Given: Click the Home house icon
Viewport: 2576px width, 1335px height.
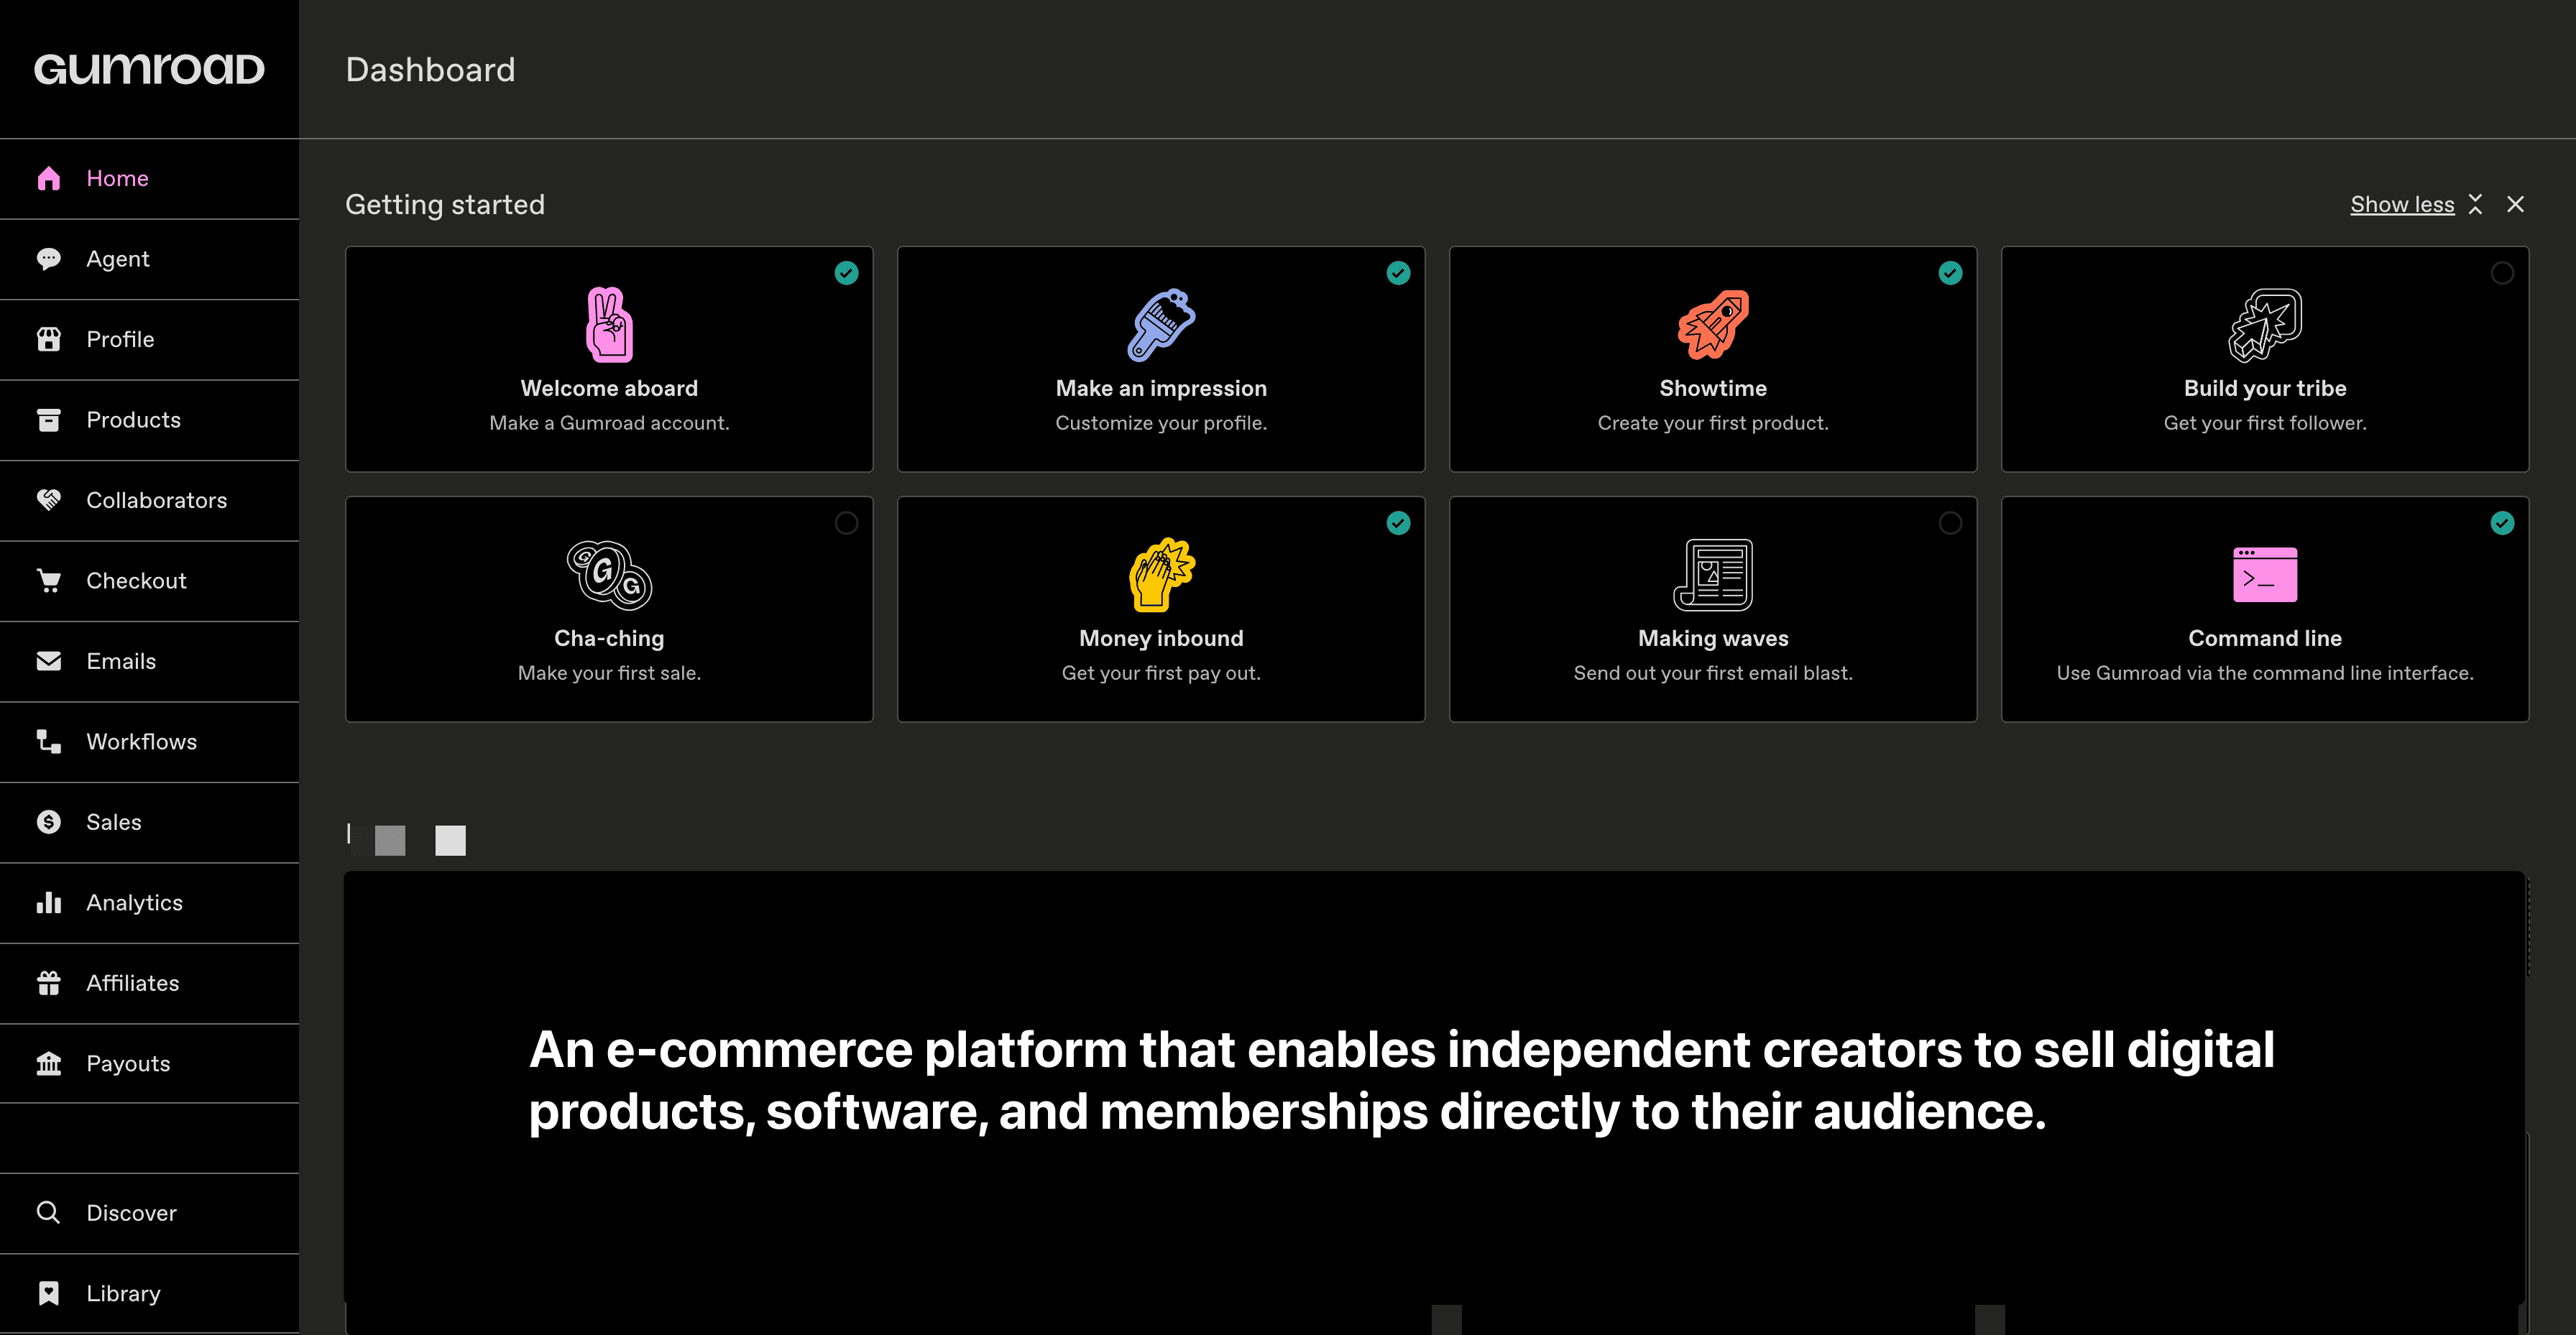Looking at the screenshot, I should [48, 178].
